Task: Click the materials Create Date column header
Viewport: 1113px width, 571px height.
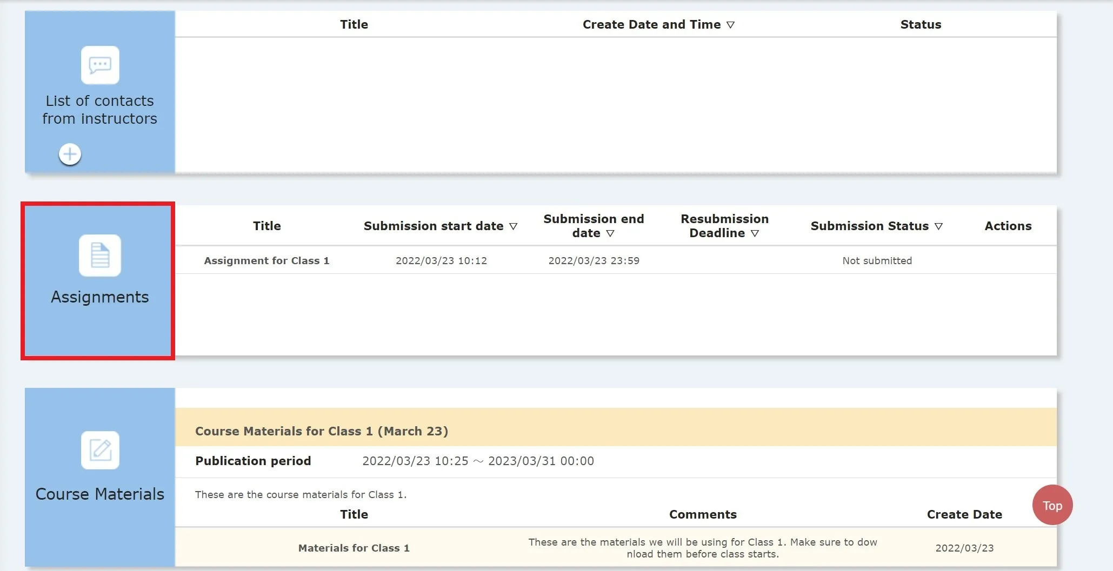Action: [x=964, y=514]
